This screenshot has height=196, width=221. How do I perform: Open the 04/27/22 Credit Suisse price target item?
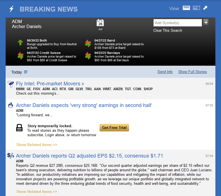pos(51,56)
